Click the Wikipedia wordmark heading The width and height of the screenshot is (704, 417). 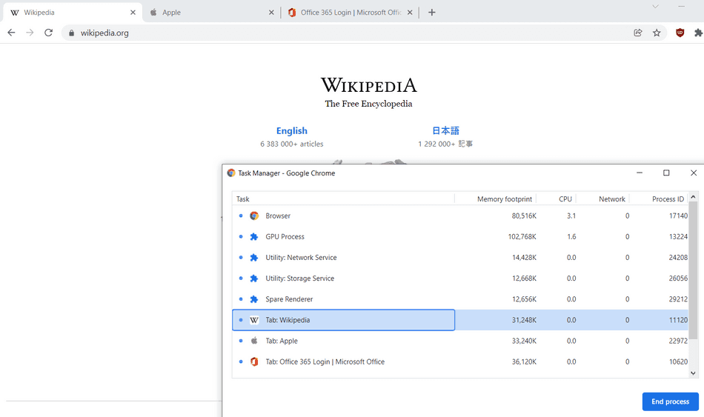pos(368,85)
